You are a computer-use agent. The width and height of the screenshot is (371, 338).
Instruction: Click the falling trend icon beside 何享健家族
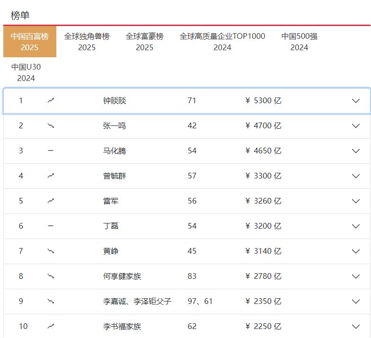point(51,276)
